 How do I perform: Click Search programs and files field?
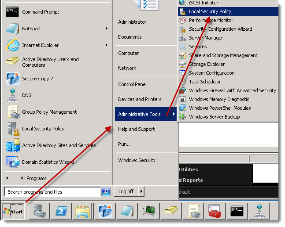52,192
